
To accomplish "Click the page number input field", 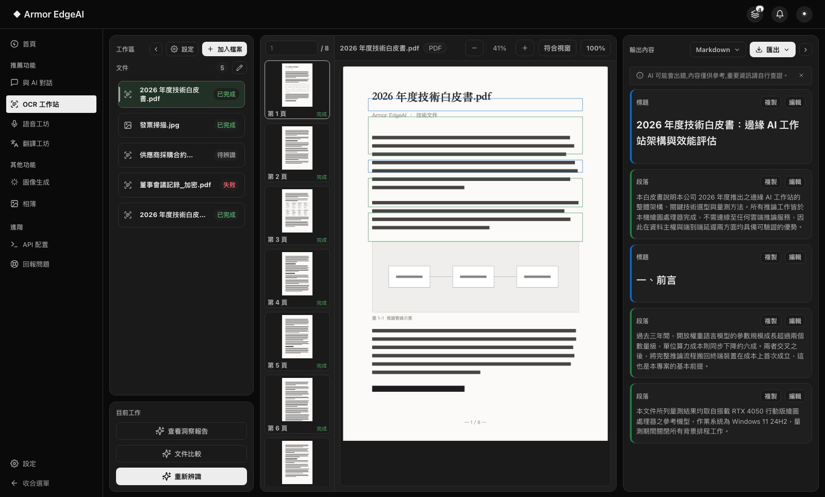I will [x=291, y=48].
